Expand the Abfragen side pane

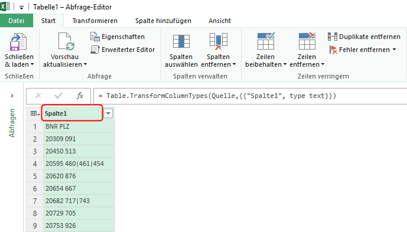[x=12, y=96]
